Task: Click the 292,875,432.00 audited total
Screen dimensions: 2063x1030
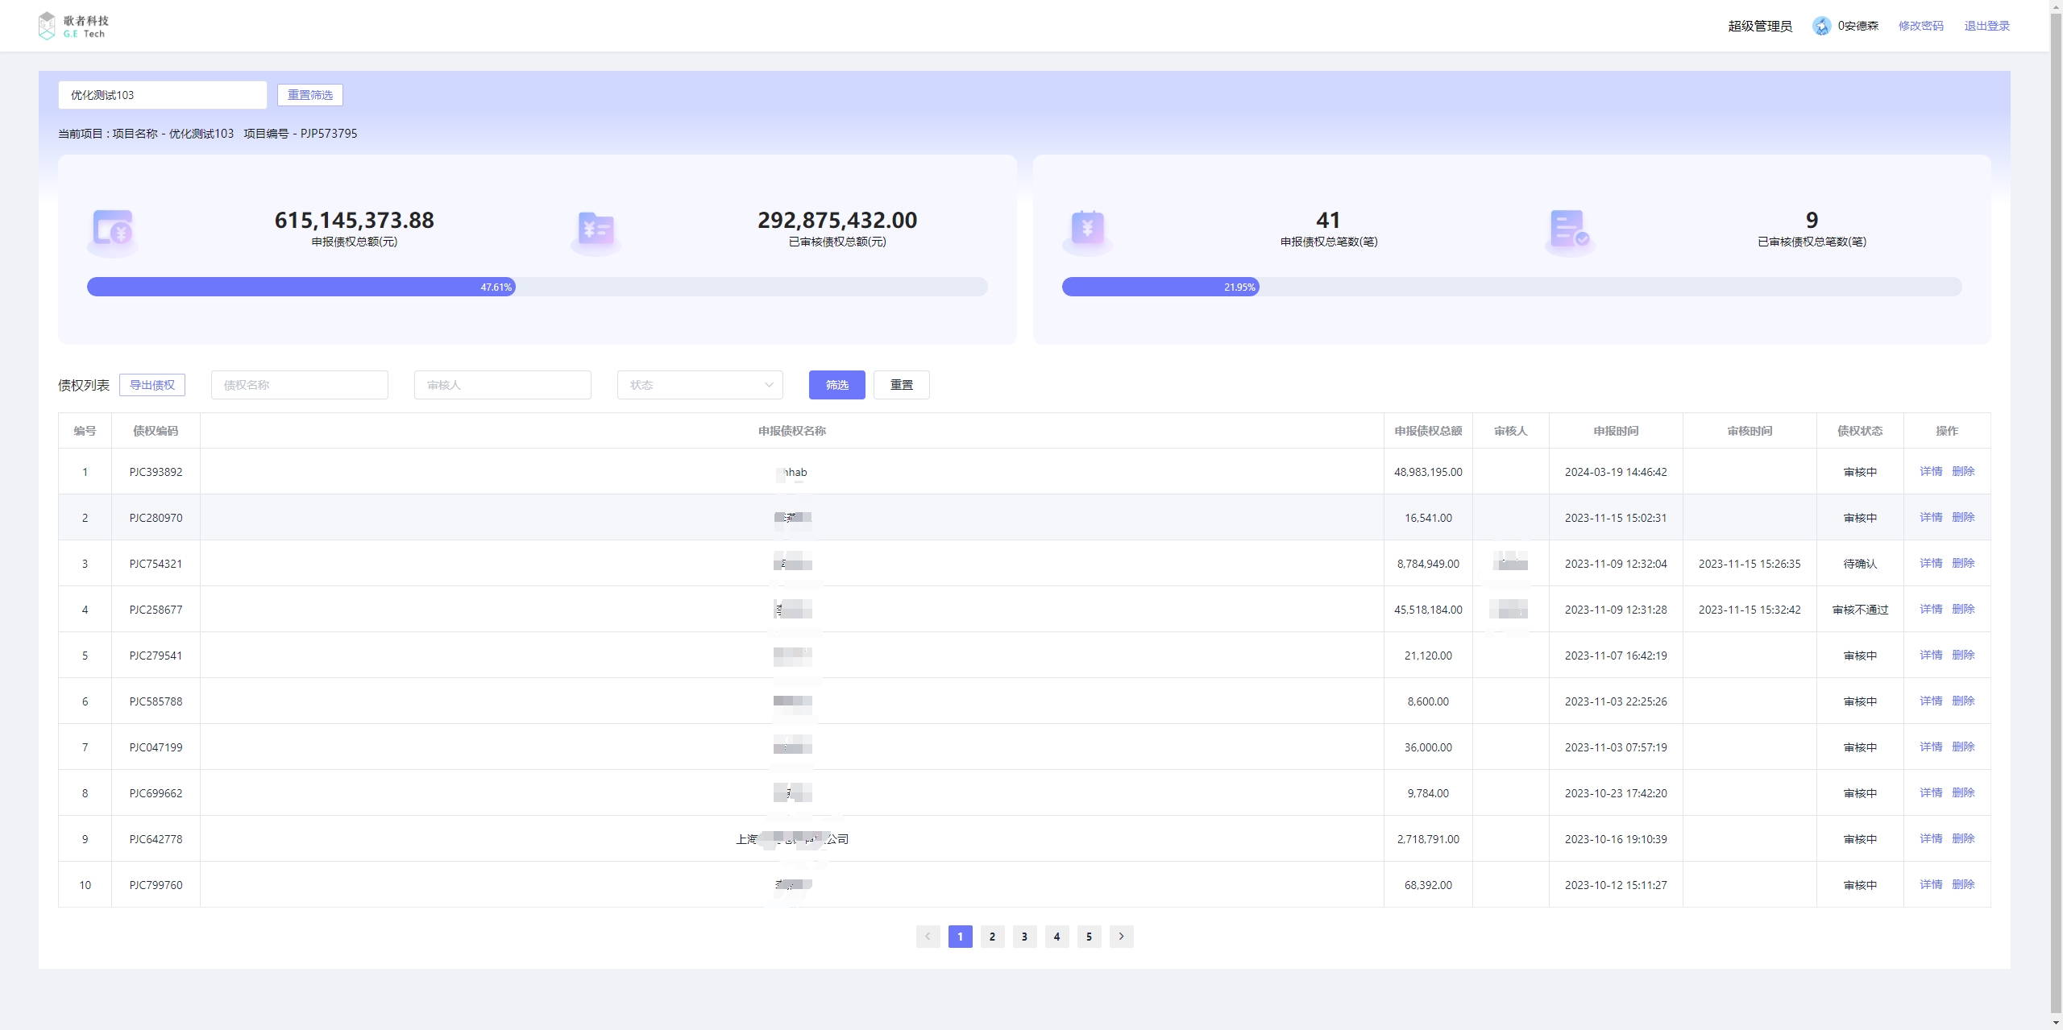Action: tap(837, 220)
